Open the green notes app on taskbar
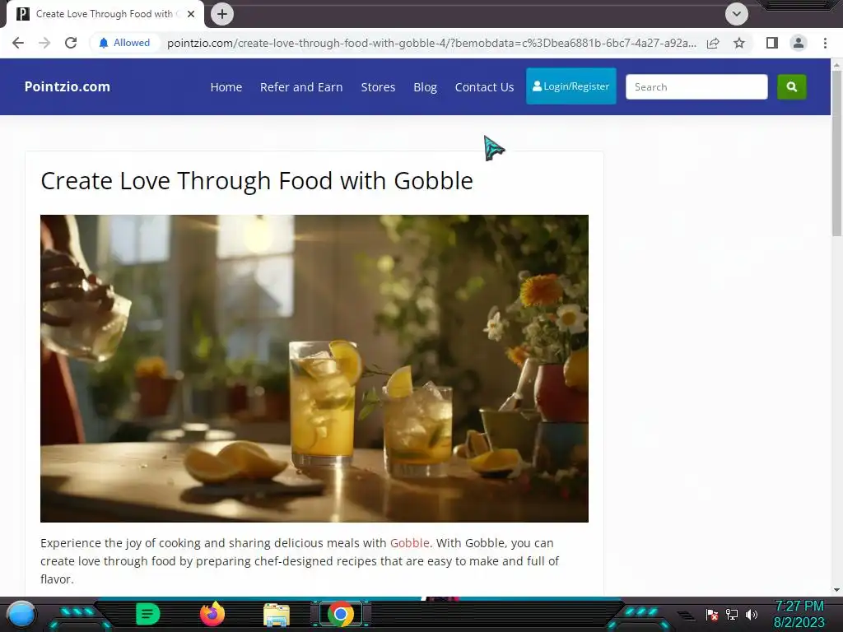The image size is (843, 632). click(x=147, y=614)
